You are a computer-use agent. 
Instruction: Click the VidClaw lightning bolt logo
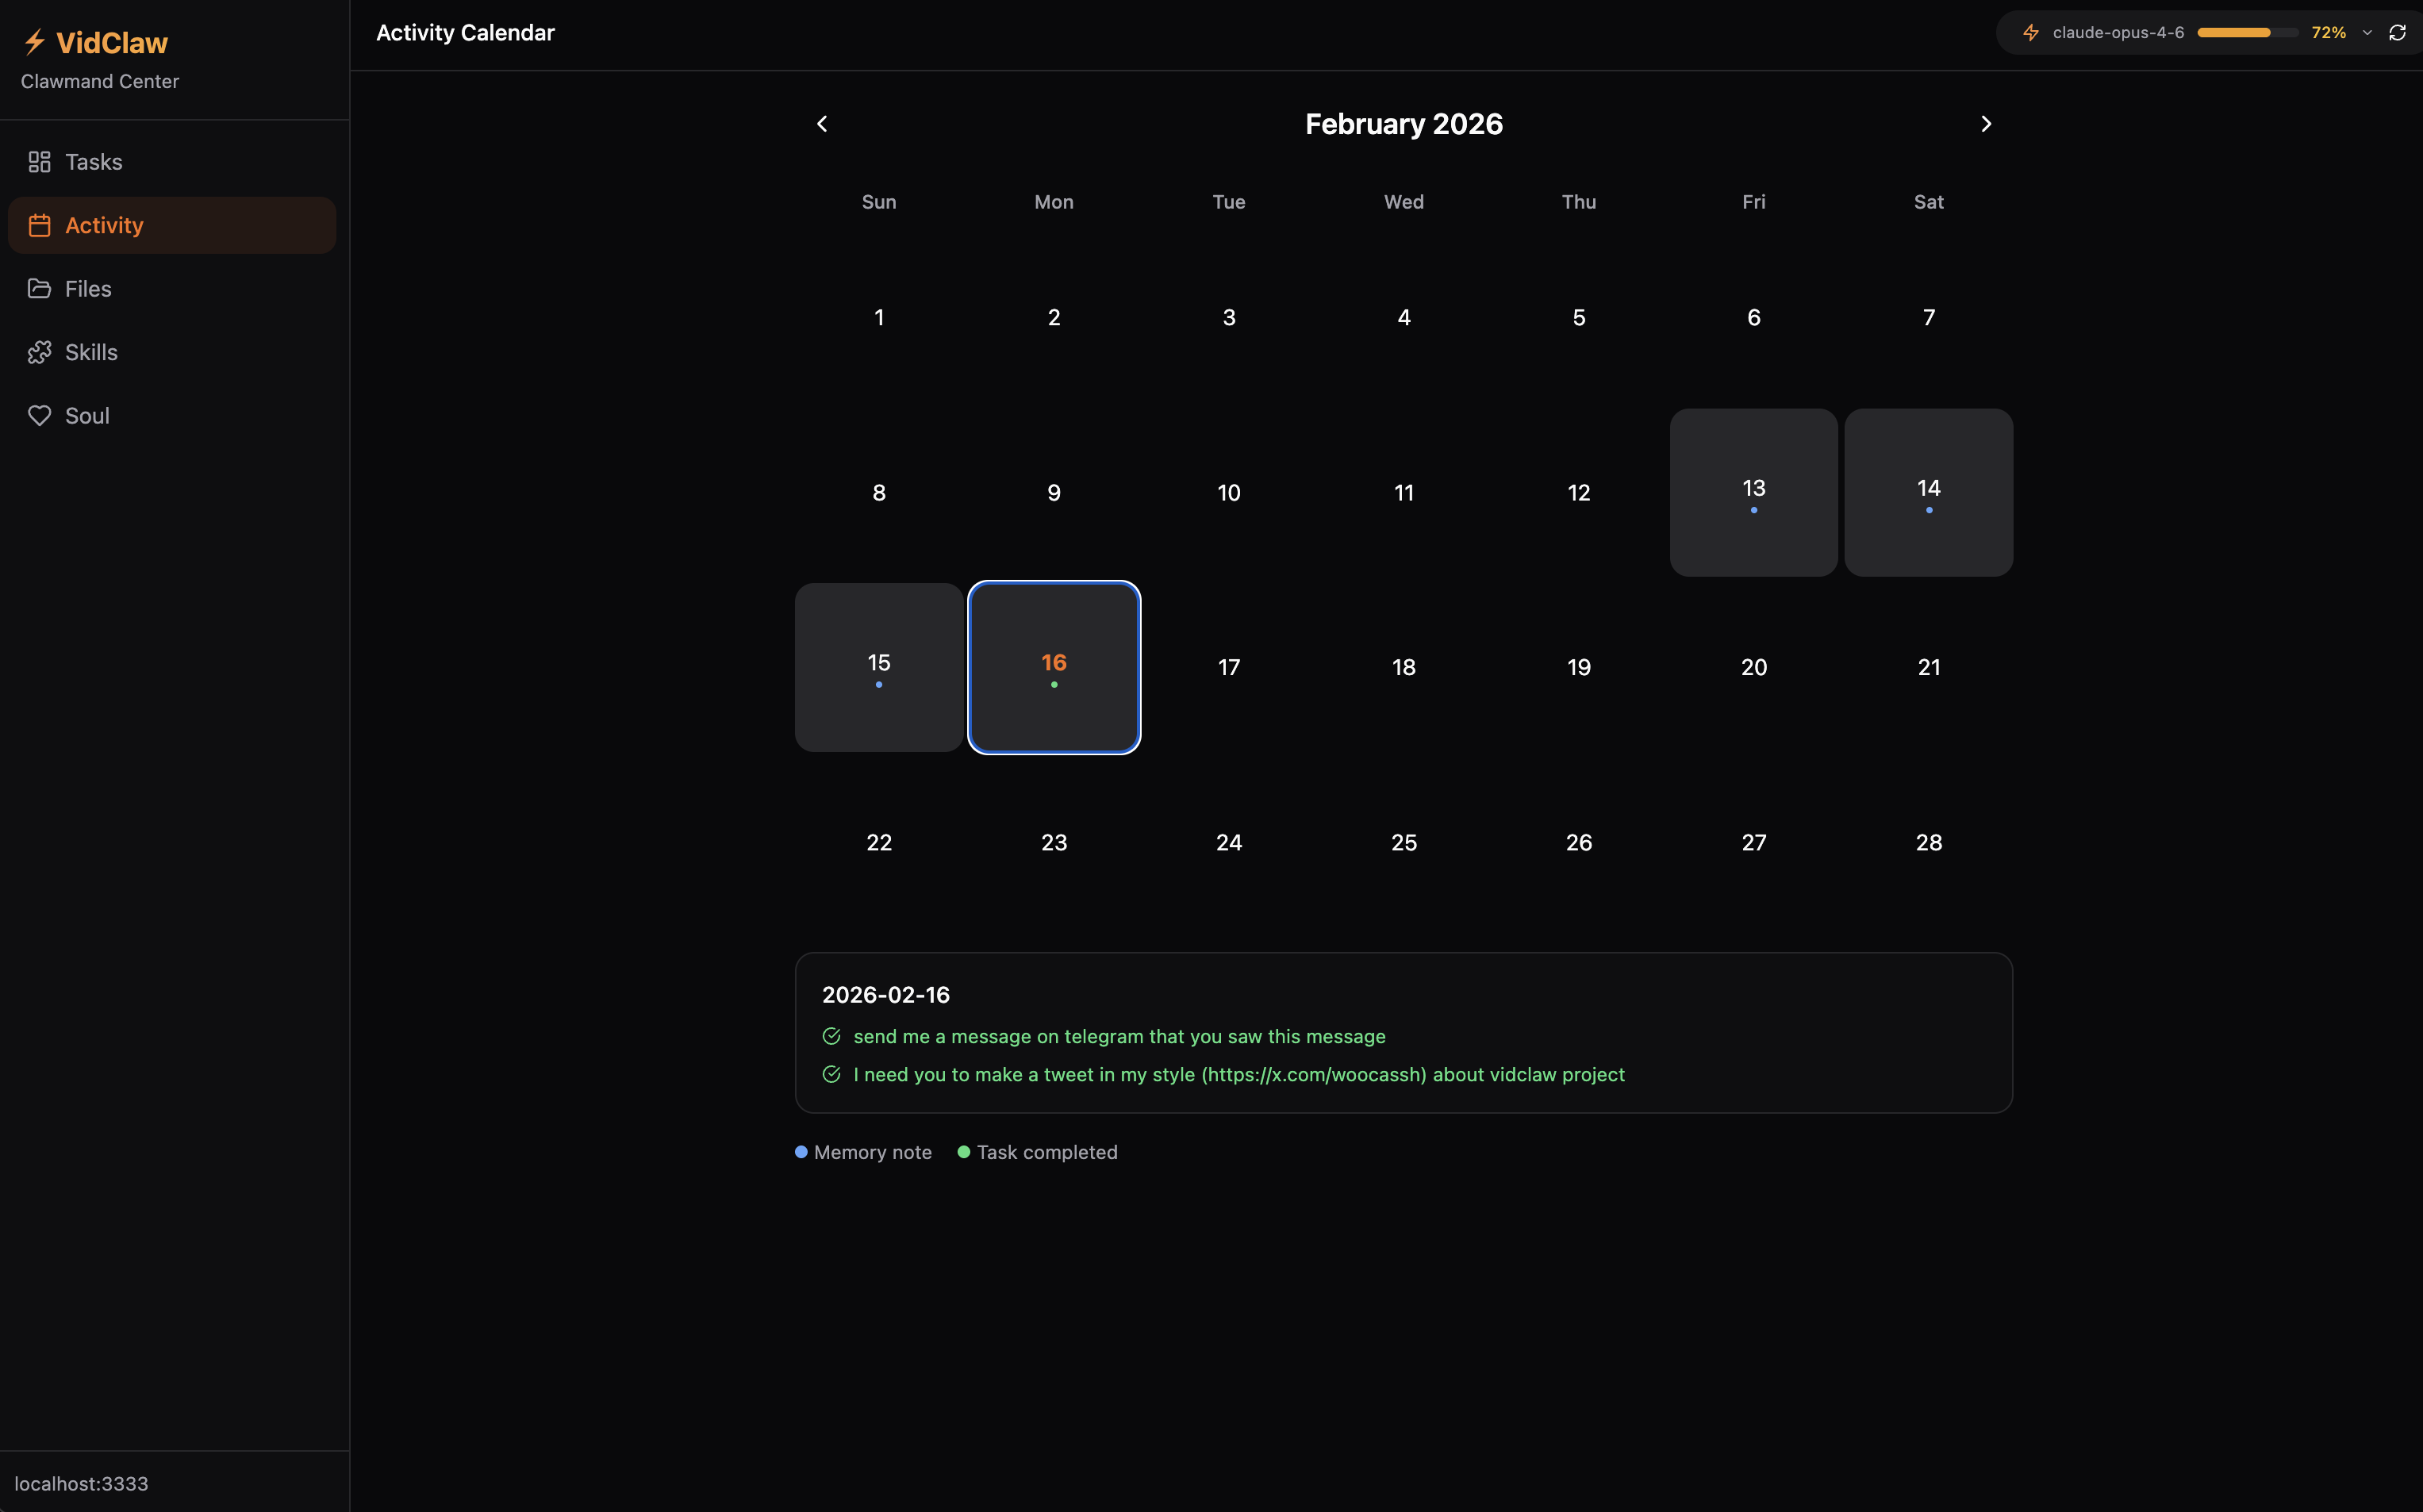click(x=36, y=41)
